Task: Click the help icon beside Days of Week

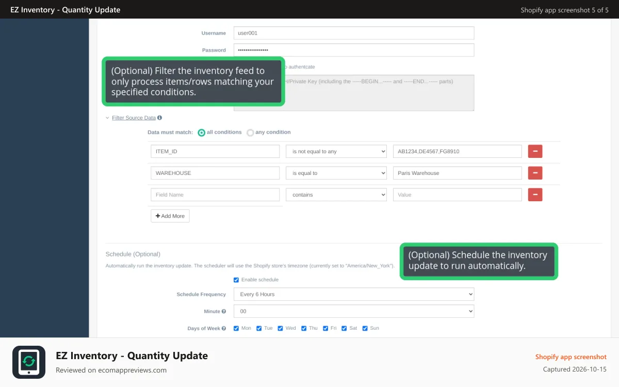Action: tap(224, 328)
